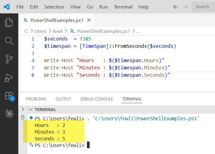215x154 pixels.
Task: Click the sparkle icon before the last prompt
Action: [x=31, y=145]
